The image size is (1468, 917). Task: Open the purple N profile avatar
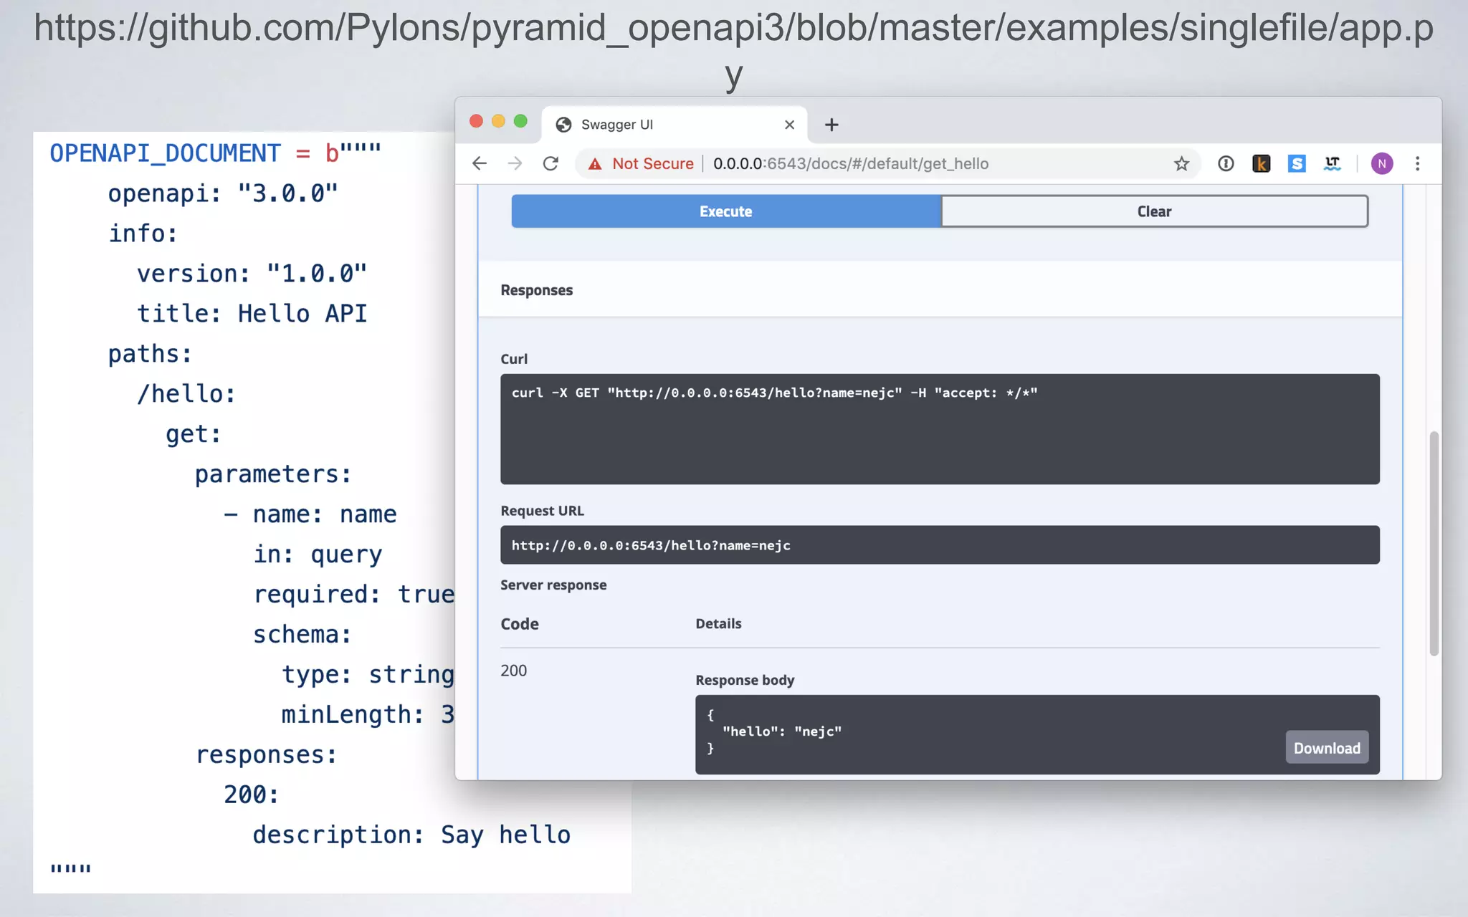(1382, 164)
